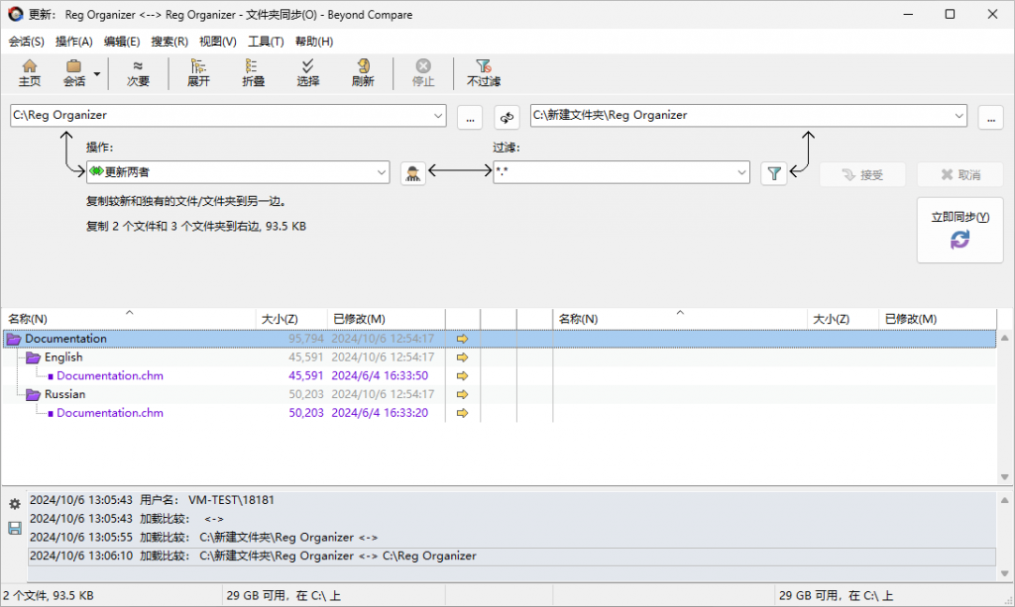Select the English folder row
The width and height of the screenshot is (1015, 607).
(500, 357)
